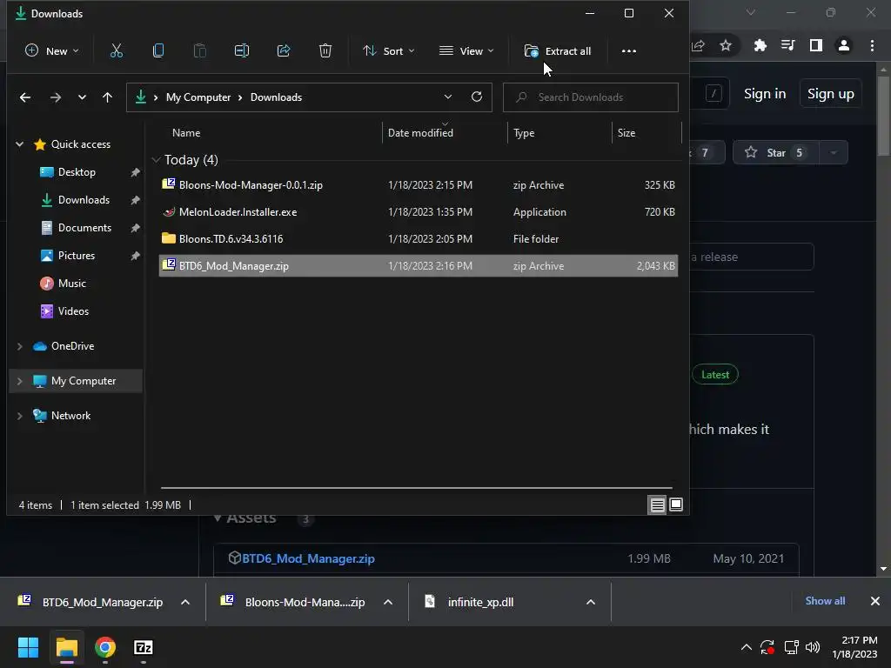Click File Explorer taskbar icon
This screenshot has width=891, height=668.
[x=66, y=647]
